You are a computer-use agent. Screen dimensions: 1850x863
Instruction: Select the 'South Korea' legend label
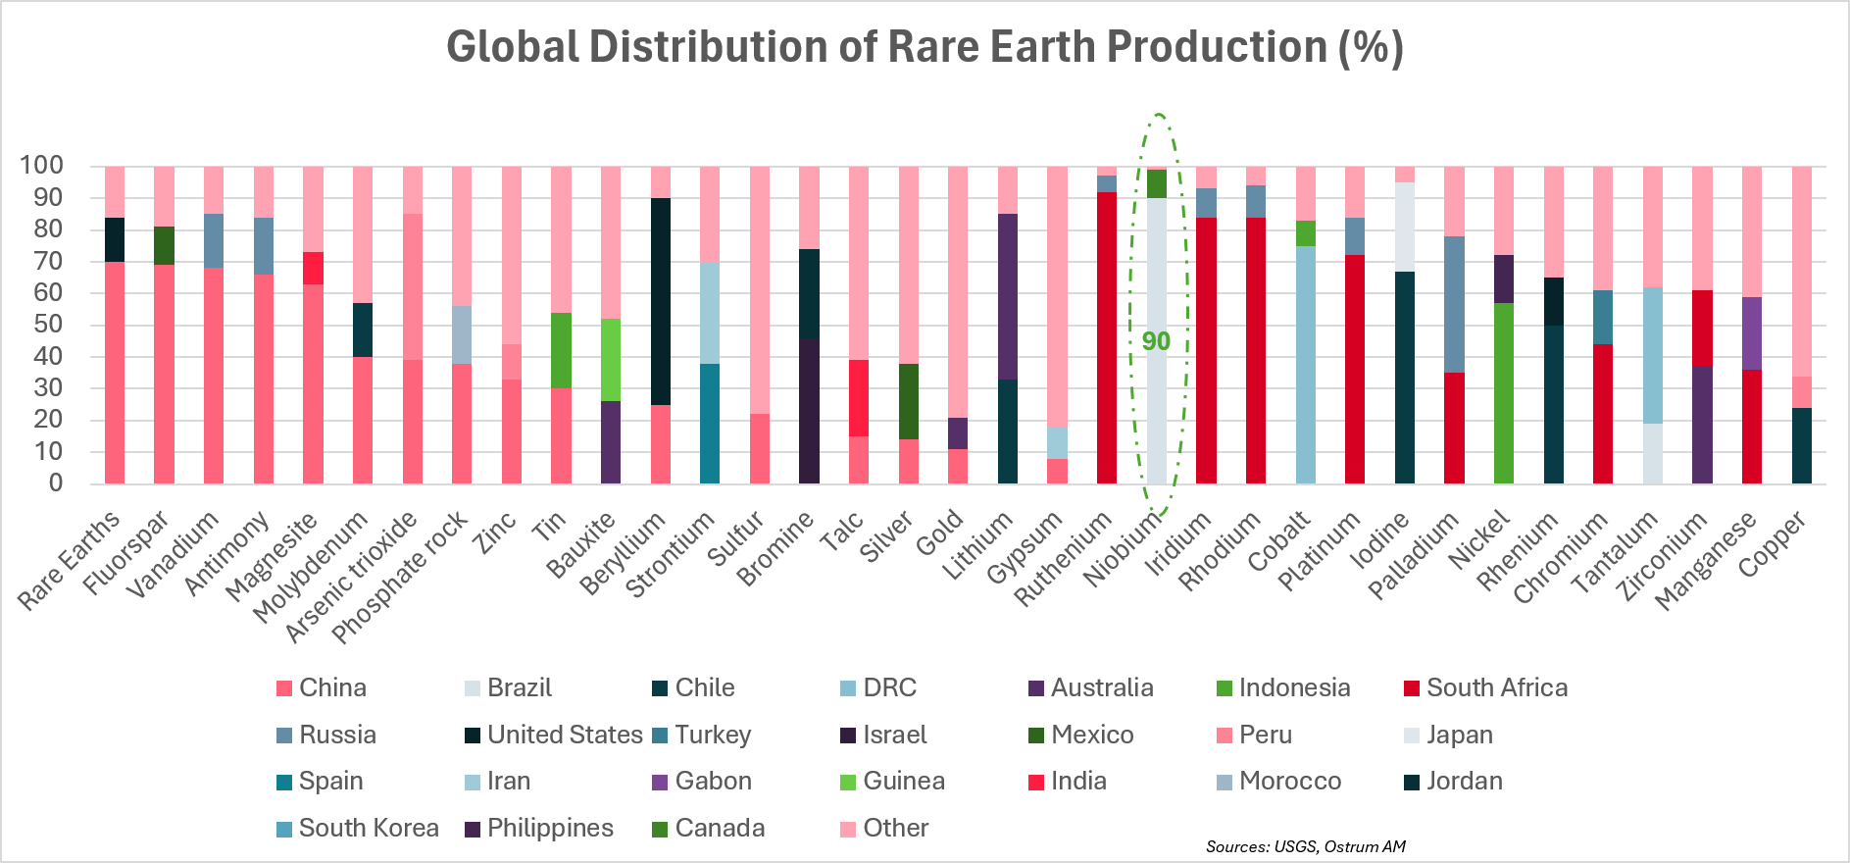pyautogui.click(x=369, y=828)
